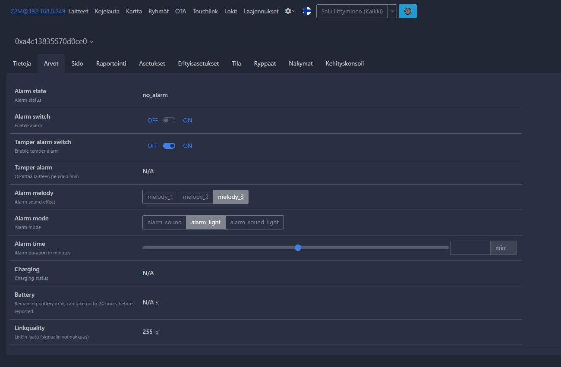The image size is (561, 367).
Task: Switch to the Tietoja tab
Action: pos(22,63)
